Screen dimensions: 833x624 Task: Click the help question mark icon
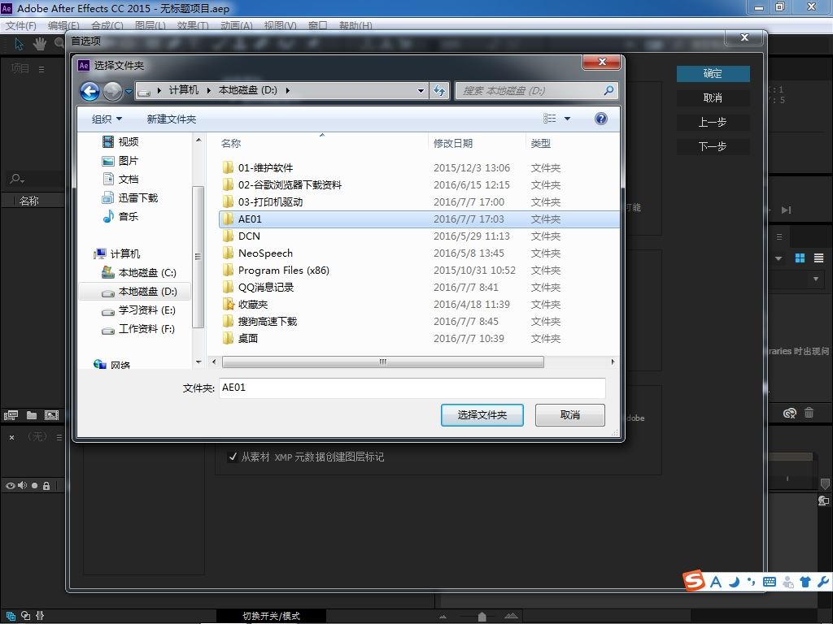601,119
